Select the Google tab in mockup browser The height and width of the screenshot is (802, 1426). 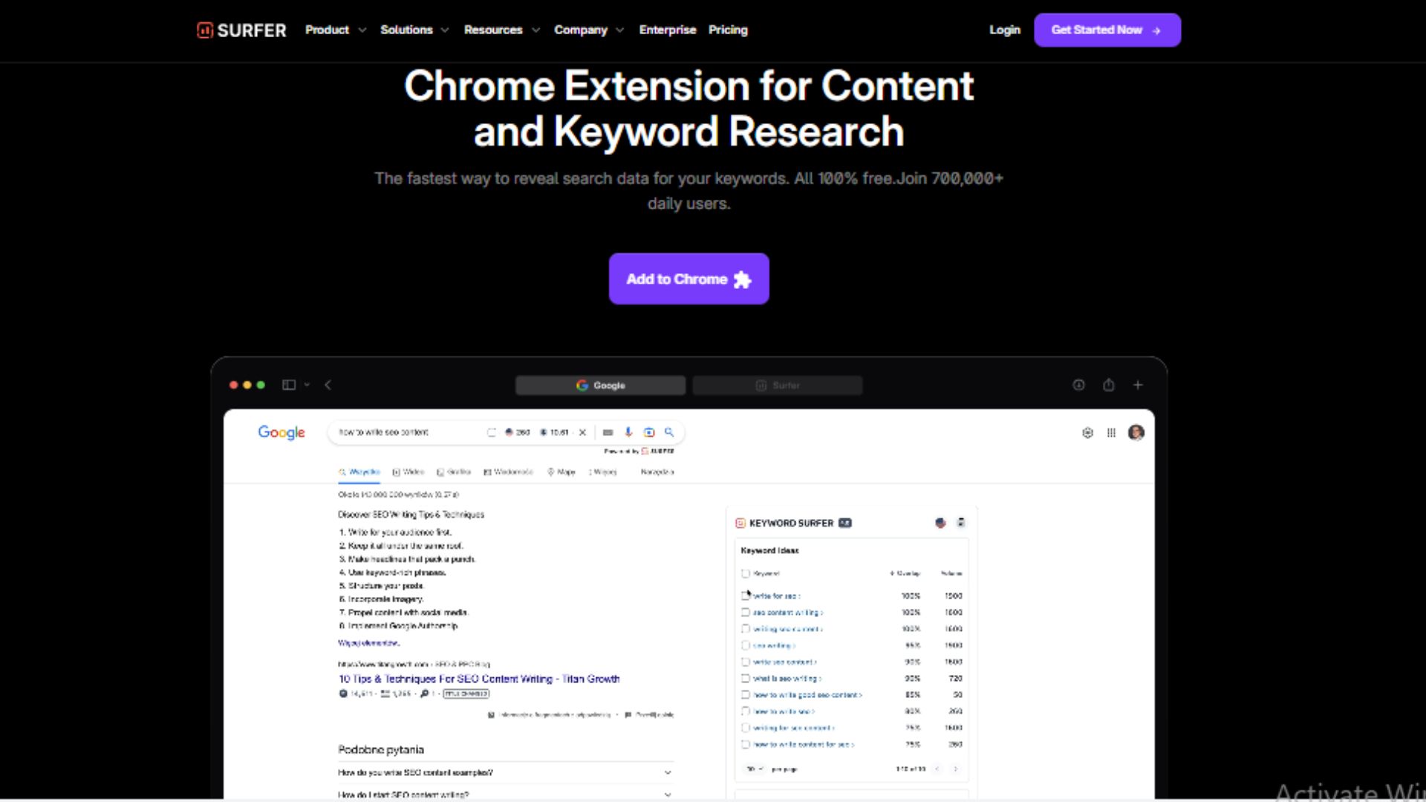coord(600,385)
